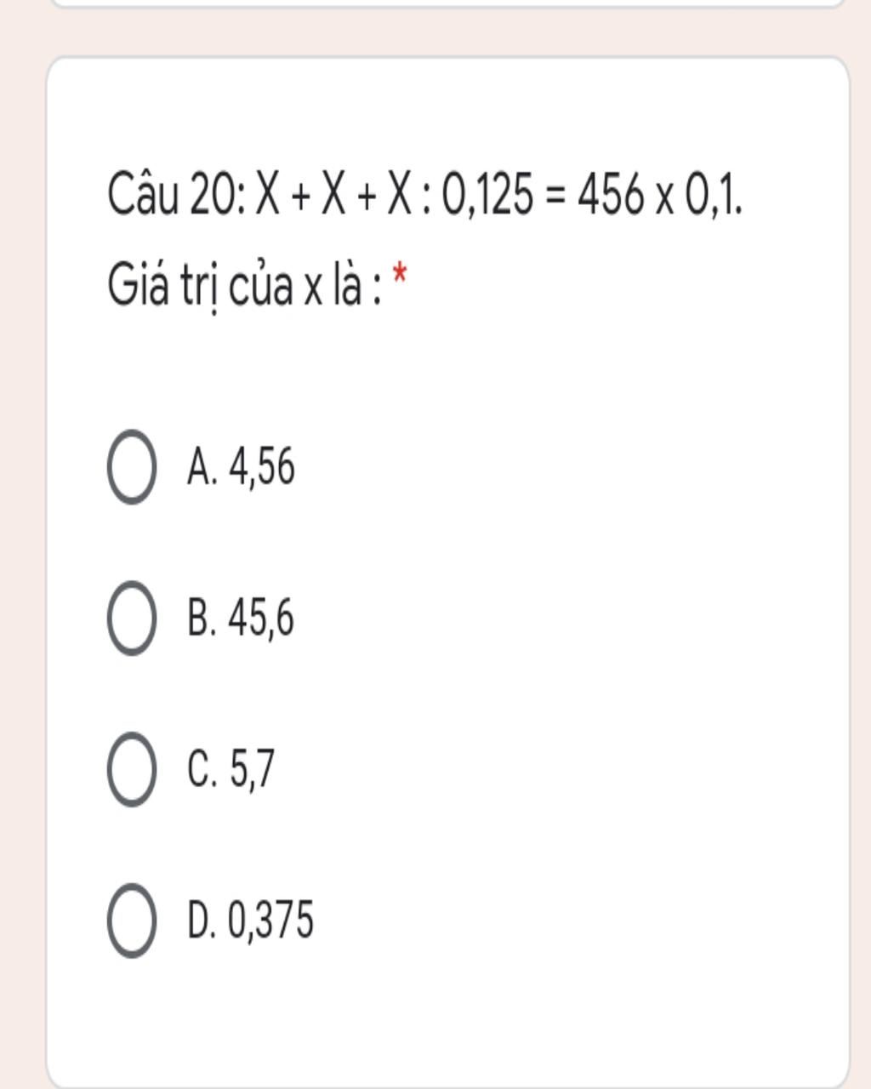Click the 'Câu 20:' question number

[177, 195]
